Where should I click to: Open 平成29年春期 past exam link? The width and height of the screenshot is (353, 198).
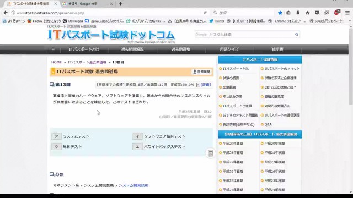pyautogui.click(x=233, y=143)
